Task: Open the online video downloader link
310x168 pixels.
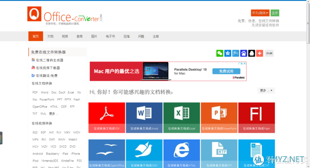Action: (46, 68)
